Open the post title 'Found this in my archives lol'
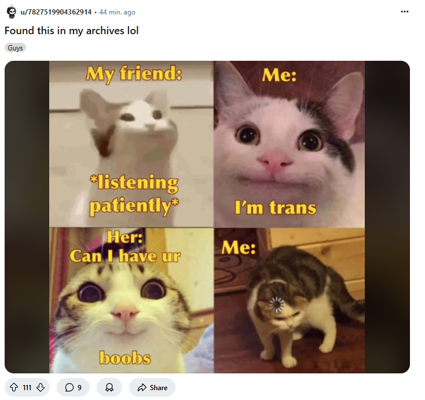425x400 pixels. [x=72, y=31]
